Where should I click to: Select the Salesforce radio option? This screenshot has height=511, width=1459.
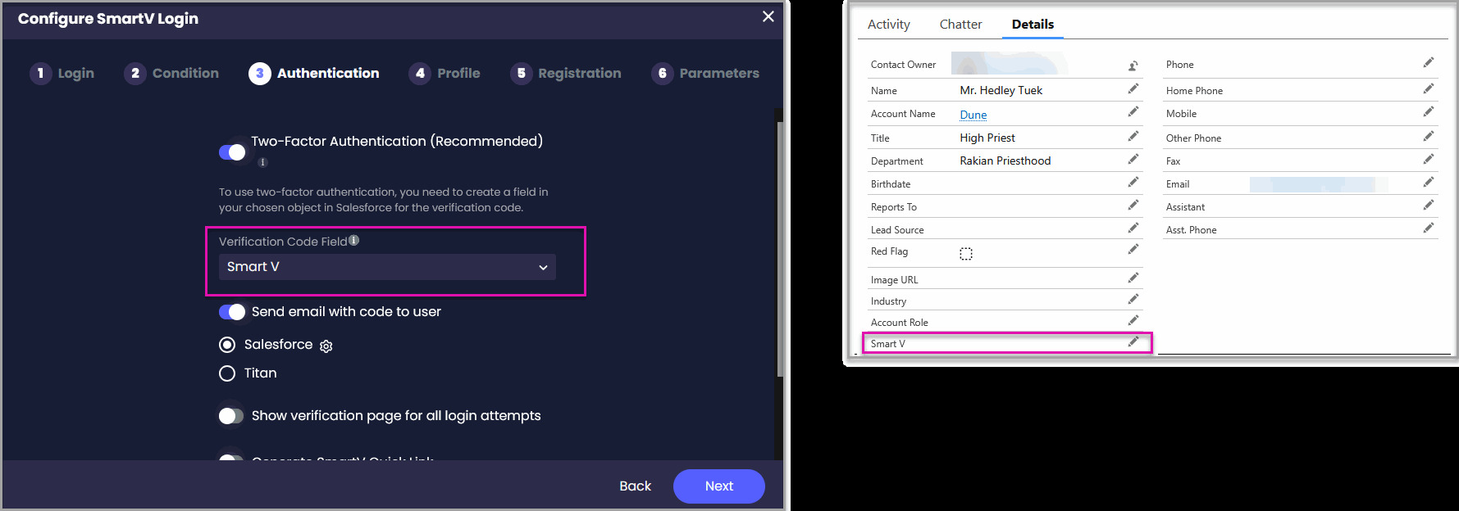coord(227,345)
